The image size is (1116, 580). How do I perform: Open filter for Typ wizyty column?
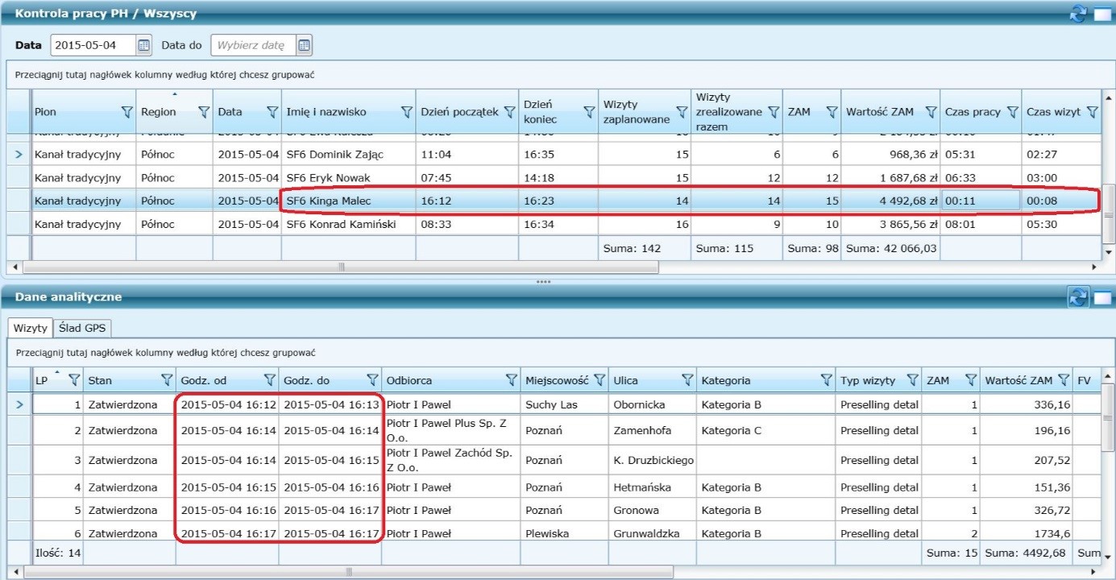(912, 380)
